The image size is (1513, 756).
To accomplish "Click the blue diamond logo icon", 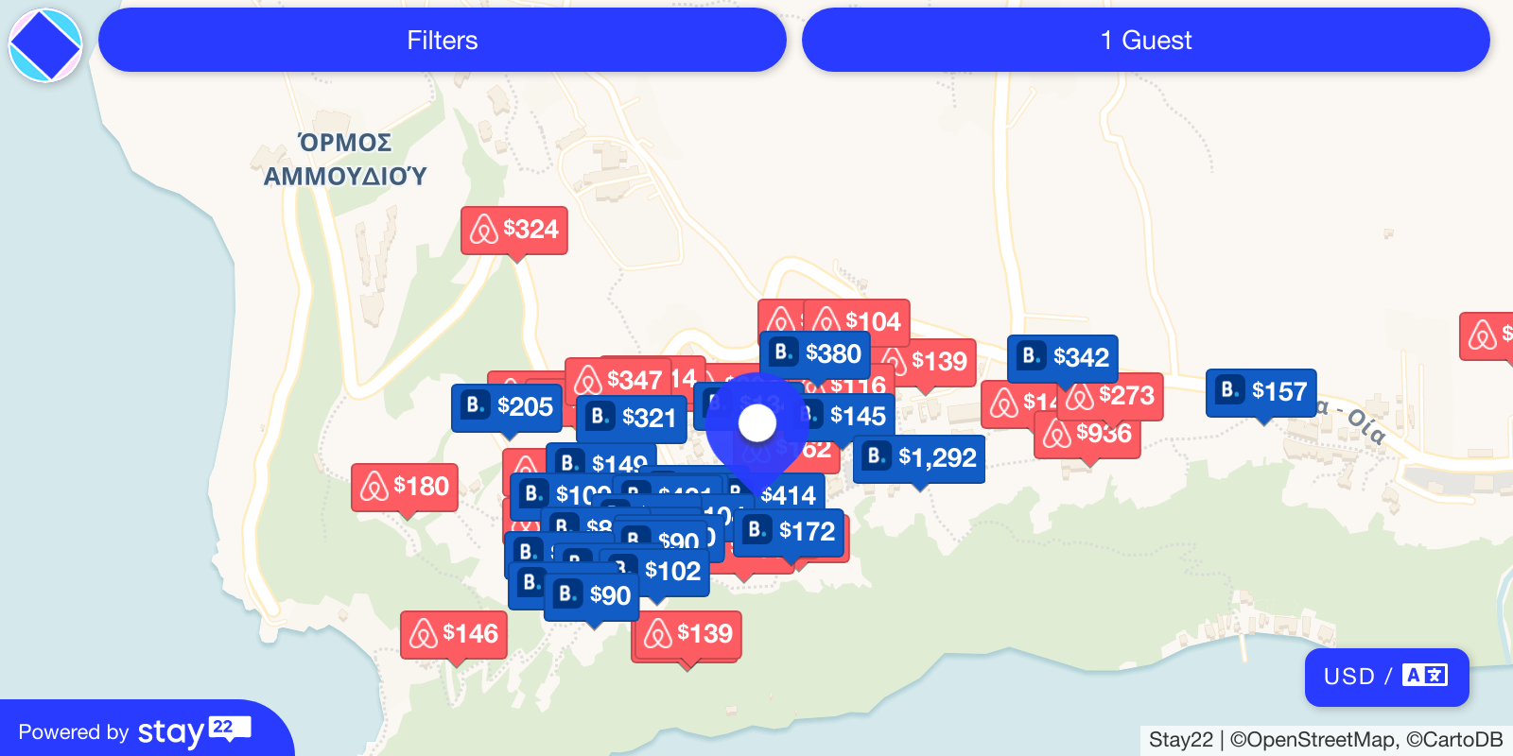I will [44, 44].
